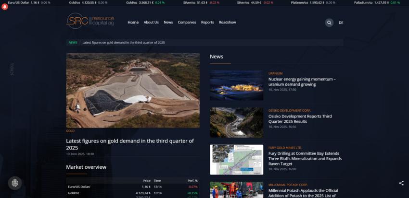Open the Roadshow menu item
This screenshot has height=198, width=409.
coord(228,23)
